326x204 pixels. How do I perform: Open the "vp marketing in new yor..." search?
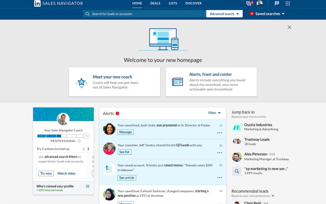pyautogui.click(x=266, y=169)
